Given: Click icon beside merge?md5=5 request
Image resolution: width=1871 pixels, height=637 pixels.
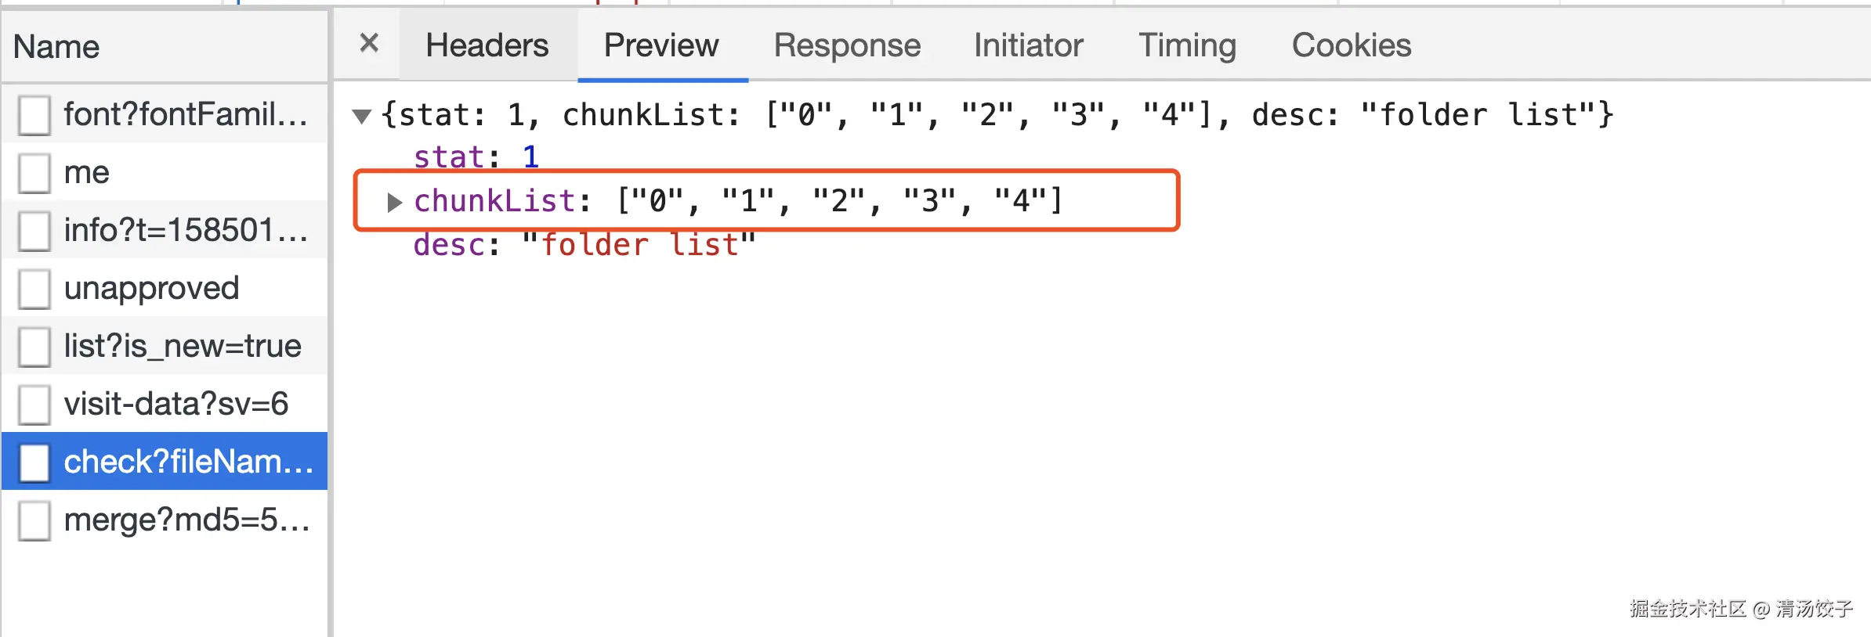Looking at the screenshot, I should [34, 520].
